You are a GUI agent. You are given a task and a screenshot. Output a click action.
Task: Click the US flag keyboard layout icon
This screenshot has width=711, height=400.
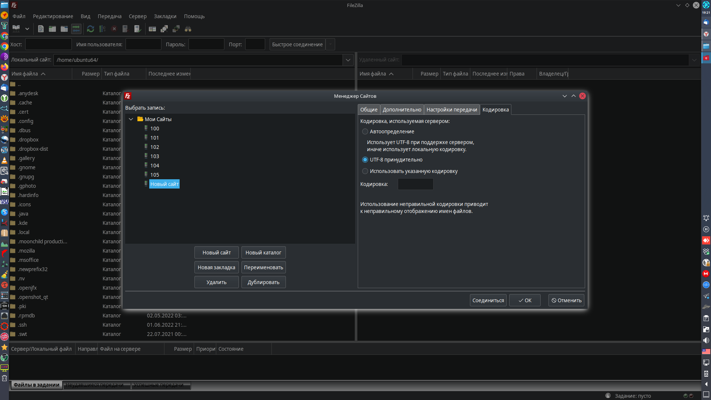pyautogui.click(x=706, y=351)
